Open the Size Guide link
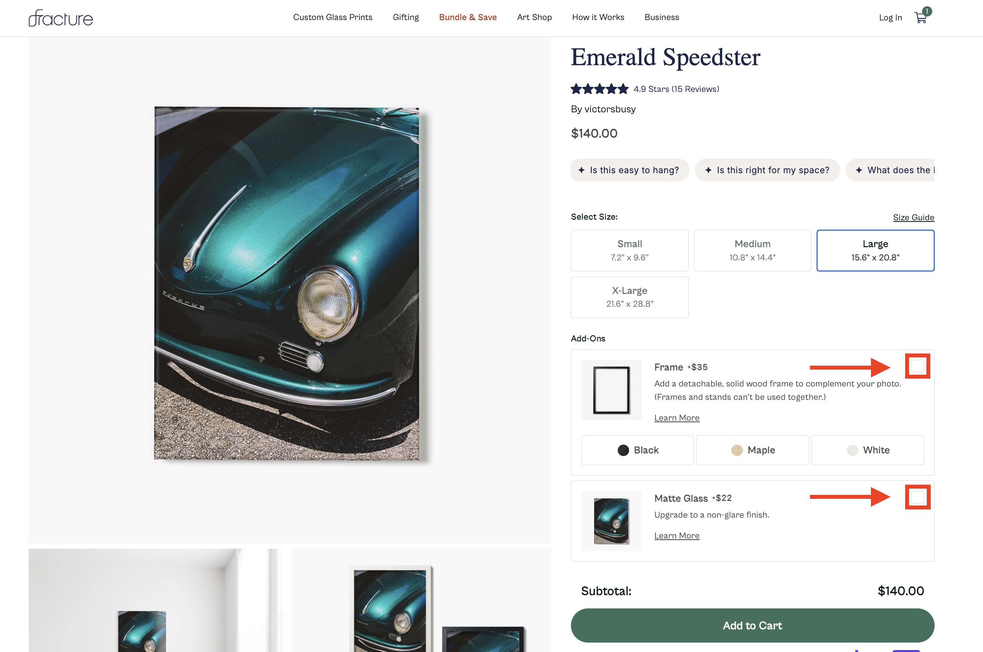The height and width of the screenshot is (652, 983). (x=913, y=218)
